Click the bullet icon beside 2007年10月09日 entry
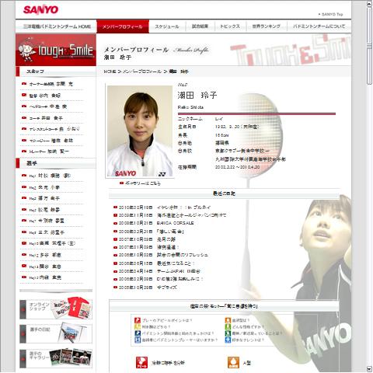 (x=116, y=239)
